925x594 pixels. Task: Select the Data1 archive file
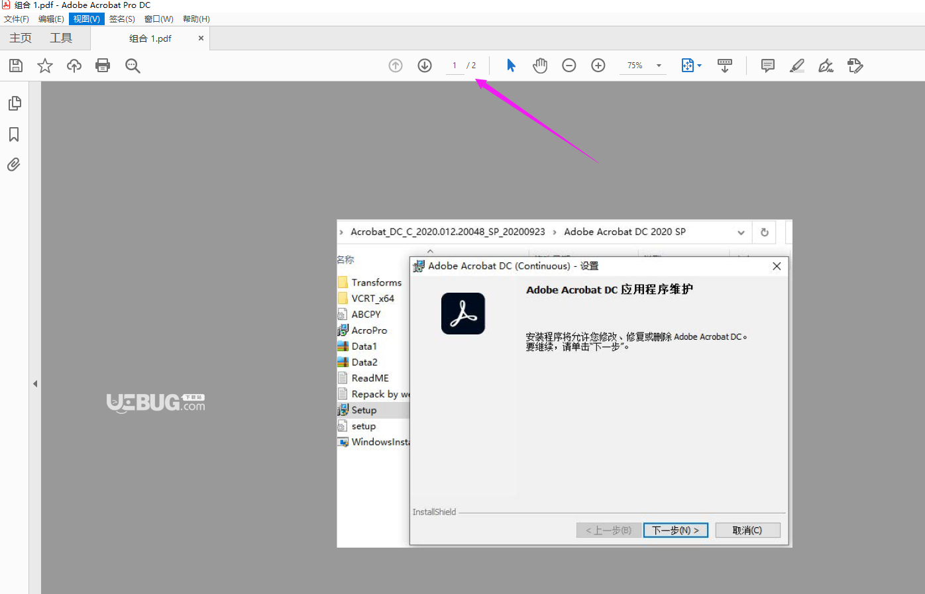(x=357, y=346)
